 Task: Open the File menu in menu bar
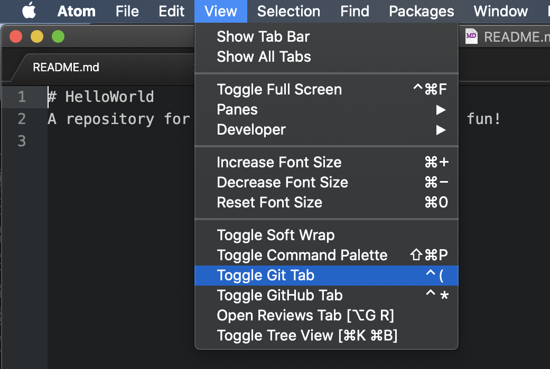tap(127, 11)
